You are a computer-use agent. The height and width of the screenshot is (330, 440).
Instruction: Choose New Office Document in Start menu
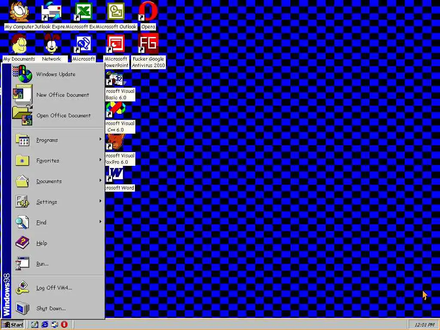tap(58, 95)
